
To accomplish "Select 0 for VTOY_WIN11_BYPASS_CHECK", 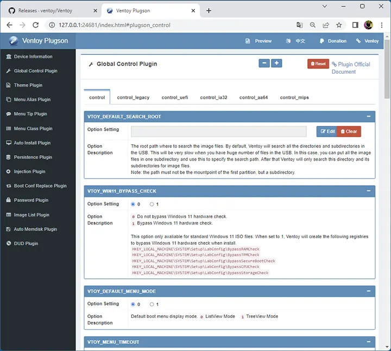I will pyautogui.click(x=133, y=205).
